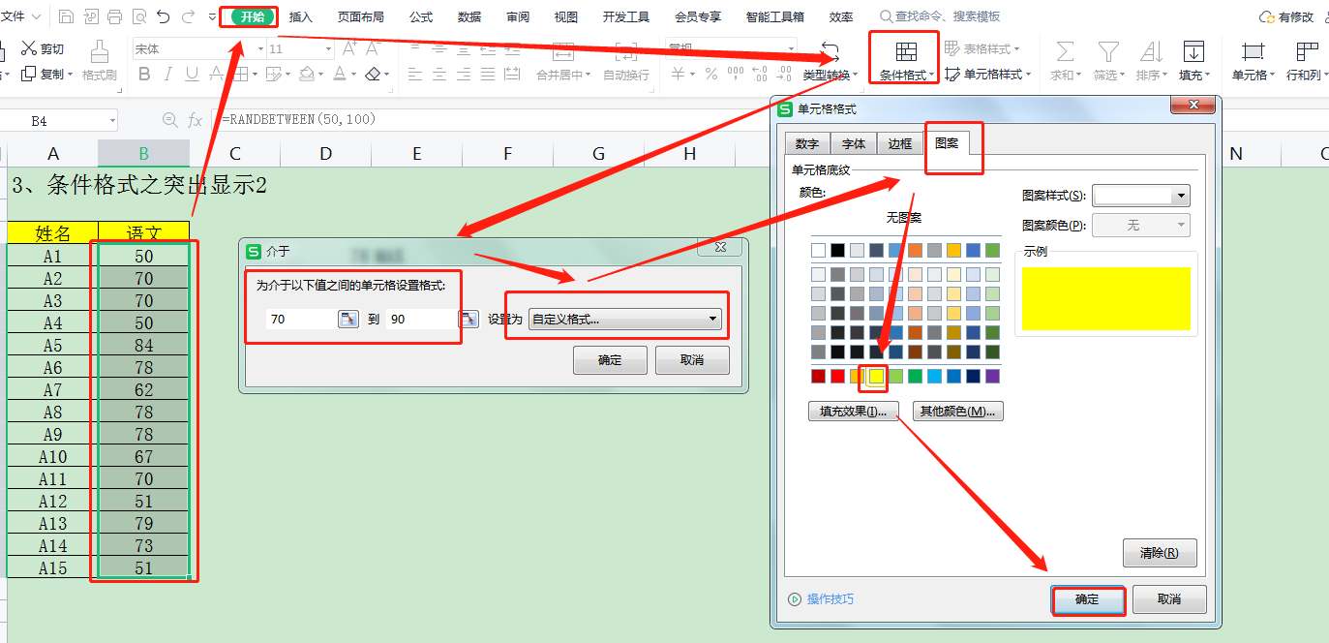Click the Clear (清除) button
Image resolution: width=1329 pixels, height=643 pixels.
(x=1160, y=553)
